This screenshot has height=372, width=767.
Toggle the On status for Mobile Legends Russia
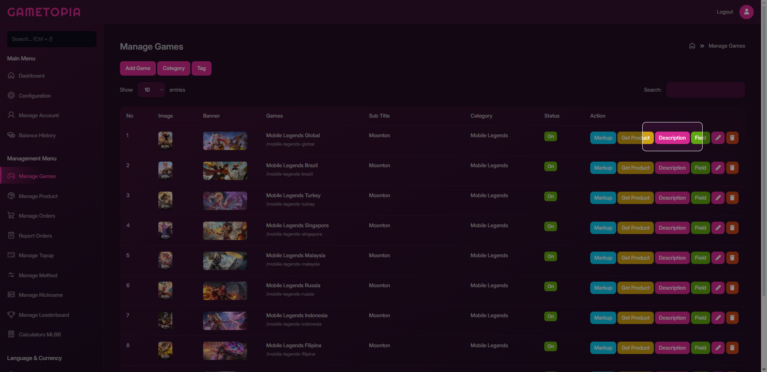pyautogui.click(x=551, y=286)
